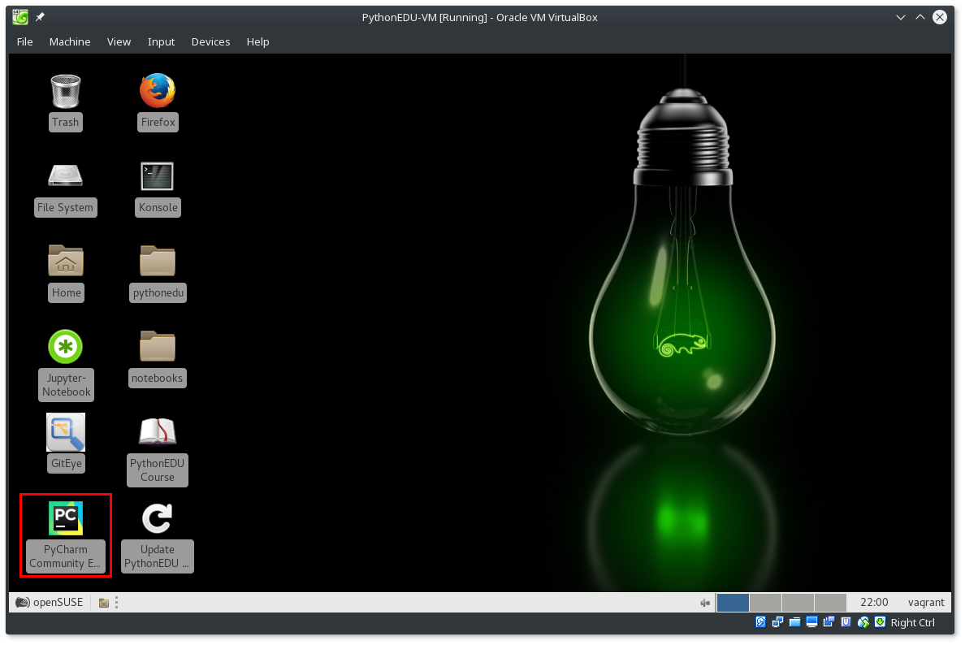965x645 pixels.
Task: Click the VirtualBox display monitor status icon
Action: pyautogui.click(x=811, y=622)
